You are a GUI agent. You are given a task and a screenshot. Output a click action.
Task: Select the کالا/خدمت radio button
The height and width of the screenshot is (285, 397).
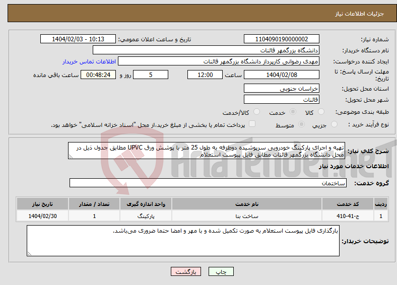click(257, 112)
